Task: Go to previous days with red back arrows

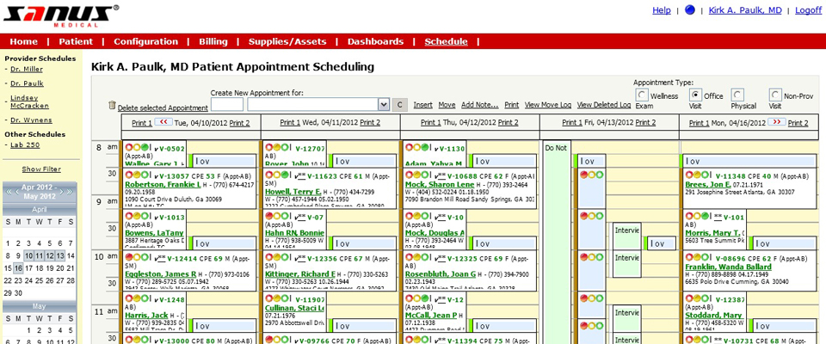Action: point(163,122)
